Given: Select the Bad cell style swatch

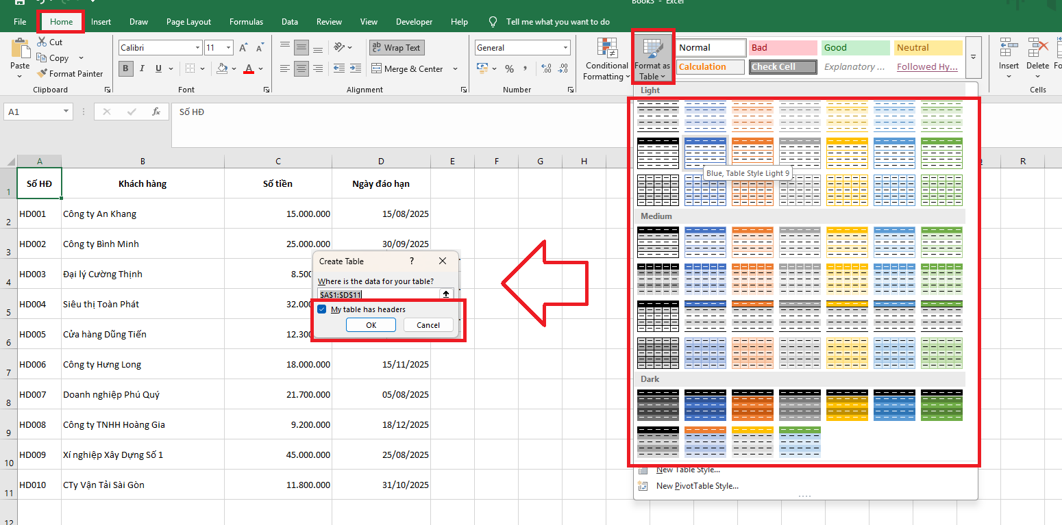Looking at the screenshot, I should click(782, 48).
